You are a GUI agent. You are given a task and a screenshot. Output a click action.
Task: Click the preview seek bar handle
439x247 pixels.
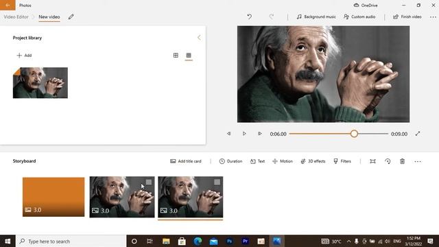tap(354, 134)
